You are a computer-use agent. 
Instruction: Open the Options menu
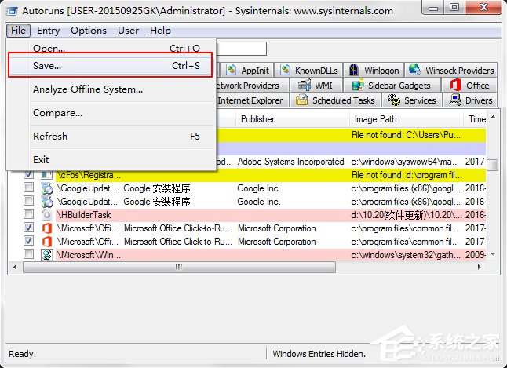coord(88,31)
